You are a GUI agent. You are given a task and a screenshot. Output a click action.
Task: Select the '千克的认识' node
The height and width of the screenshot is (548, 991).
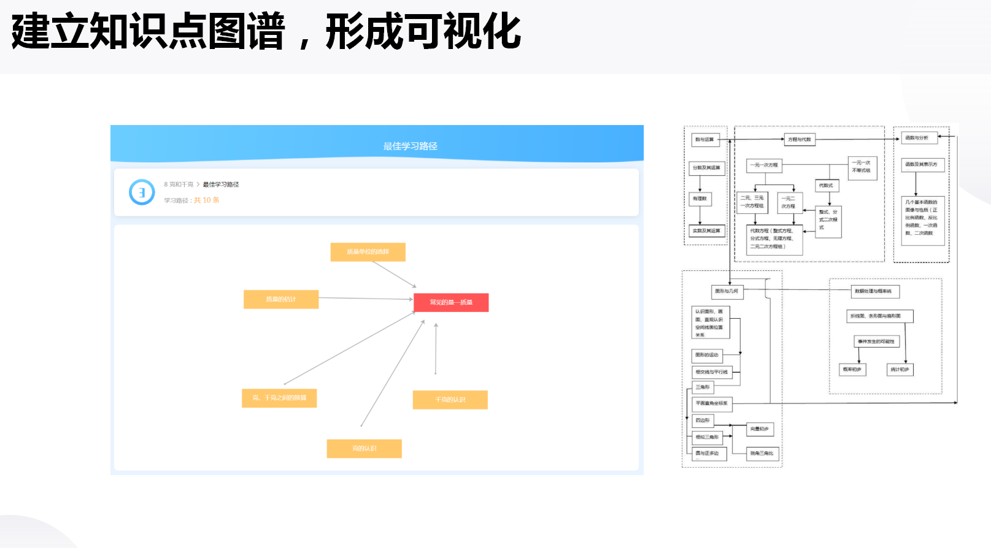(450, 400)
